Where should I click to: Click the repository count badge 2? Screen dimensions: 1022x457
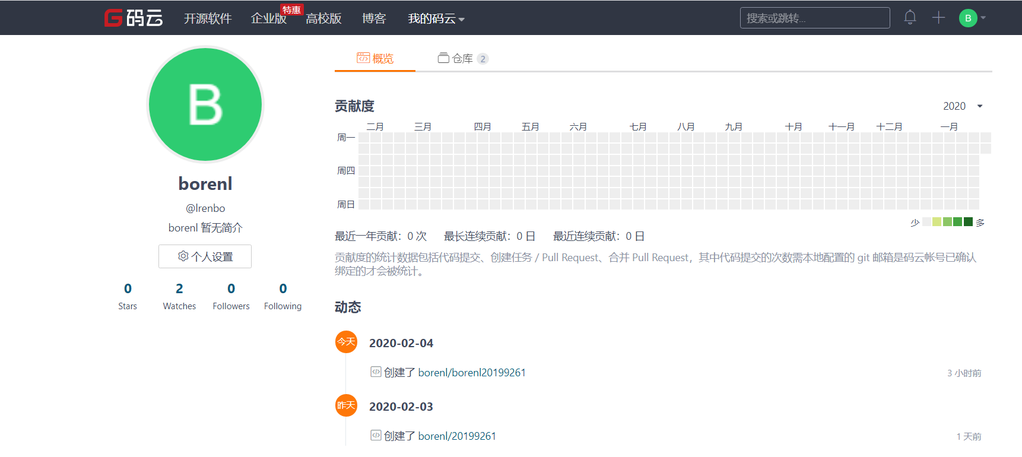pos(483,59)
